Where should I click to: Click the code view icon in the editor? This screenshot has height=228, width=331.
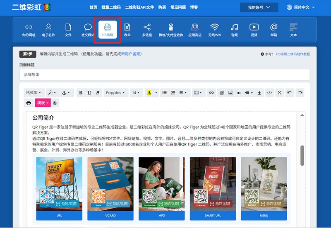(269, 93)
